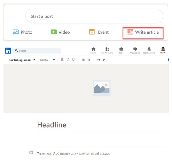
Task: Apply block quote formatting
Action: pos(99,60)
